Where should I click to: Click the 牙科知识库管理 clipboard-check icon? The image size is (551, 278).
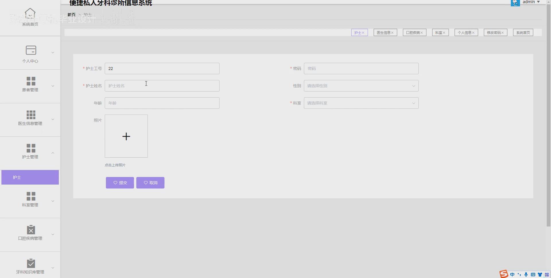click(31, 263)
